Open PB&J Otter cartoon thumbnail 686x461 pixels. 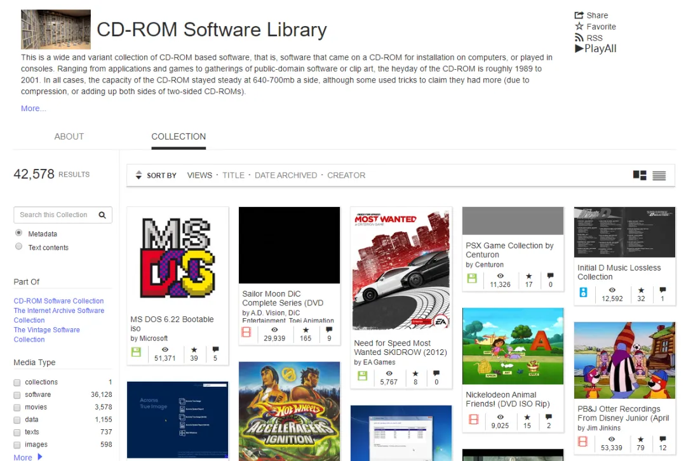(624, 360)
